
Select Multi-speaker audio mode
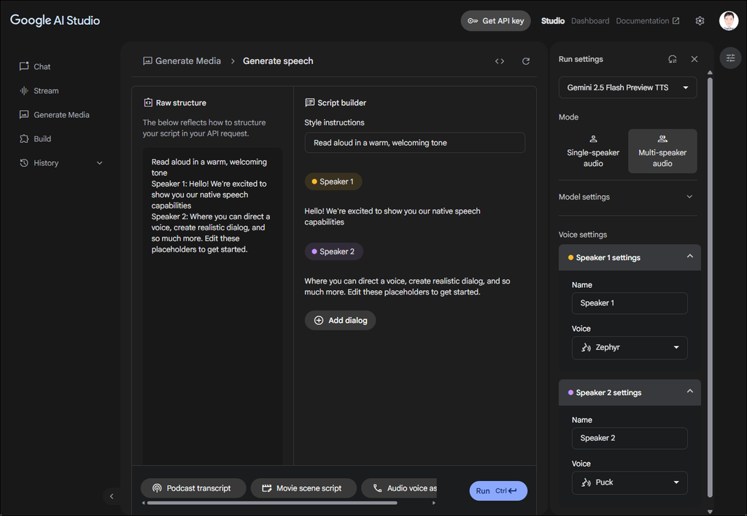pyautogui.click(x=662, y=151)
